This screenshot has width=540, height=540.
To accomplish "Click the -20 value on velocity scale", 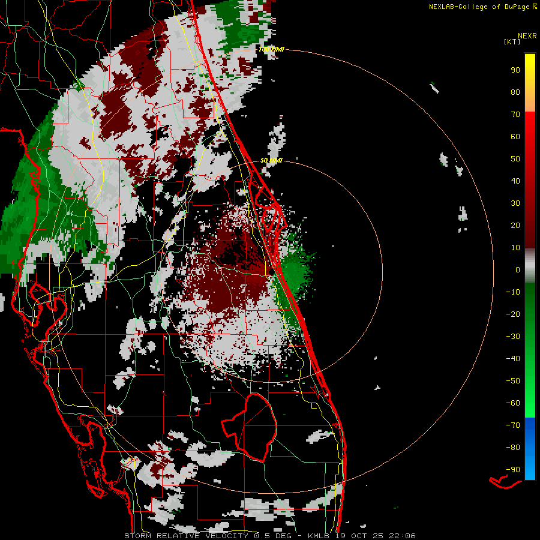I will pyautogui.click(x=513, y=314).
